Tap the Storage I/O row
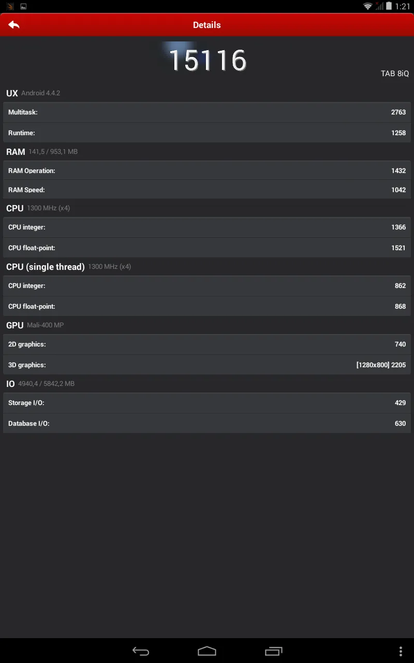Screen dimensions: 414x663 click(207, 403)
